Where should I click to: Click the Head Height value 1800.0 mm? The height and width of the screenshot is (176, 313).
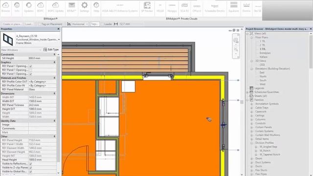pyautogui.click(x=42, y=160)
